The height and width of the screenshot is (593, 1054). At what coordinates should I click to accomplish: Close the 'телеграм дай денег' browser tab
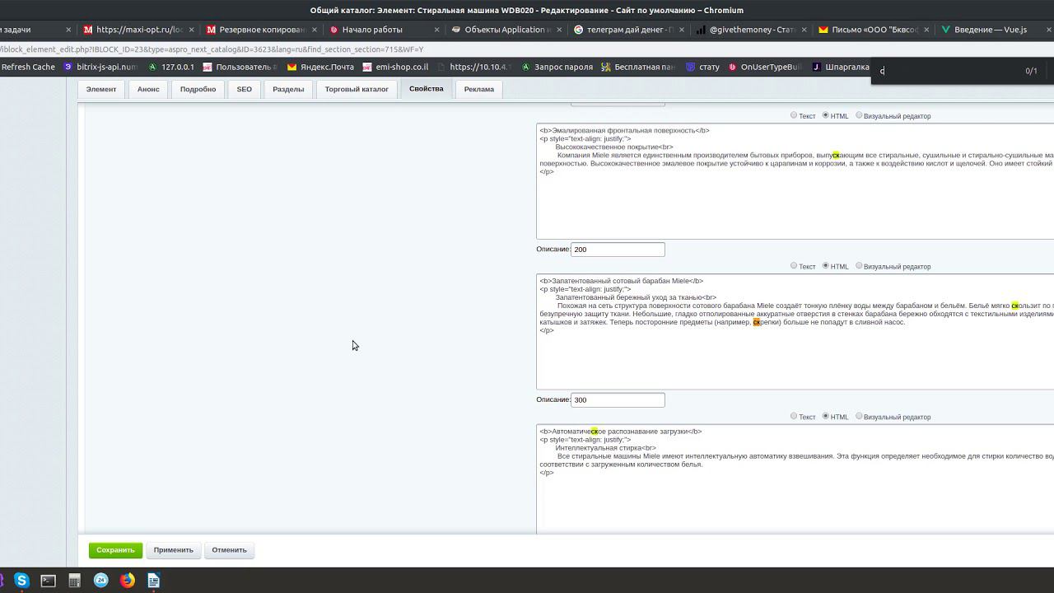(681, 30)
